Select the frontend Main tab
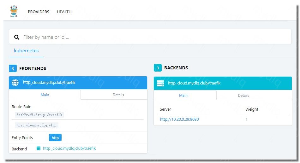The height and width of the screenshot is (163, 300). coord(45,95)
